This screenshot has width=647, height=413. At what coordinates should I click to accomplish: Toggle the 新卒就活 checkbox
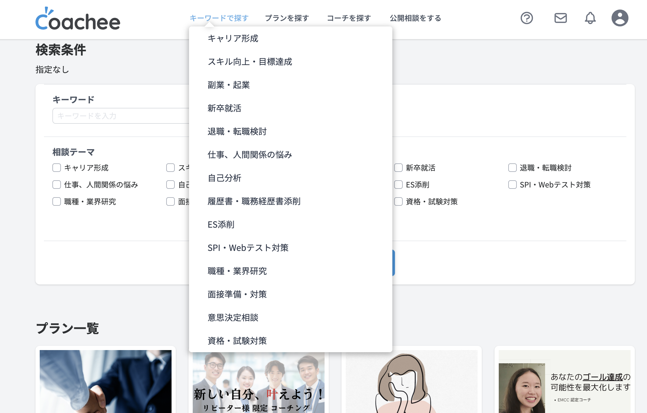coord(398,168)
